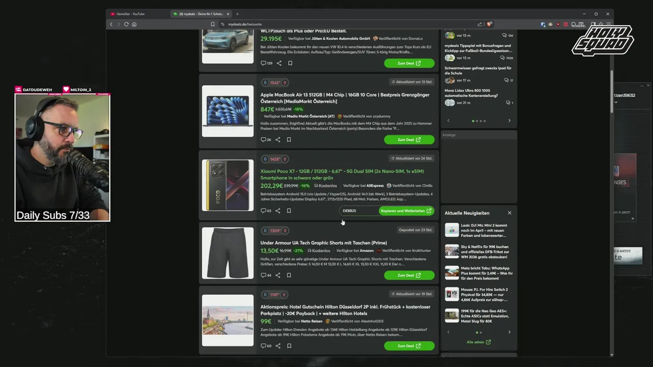Upvote the Xiaomi Poco X7 deal
Viewport: 653px width, 367px height.
pos(285,159)
